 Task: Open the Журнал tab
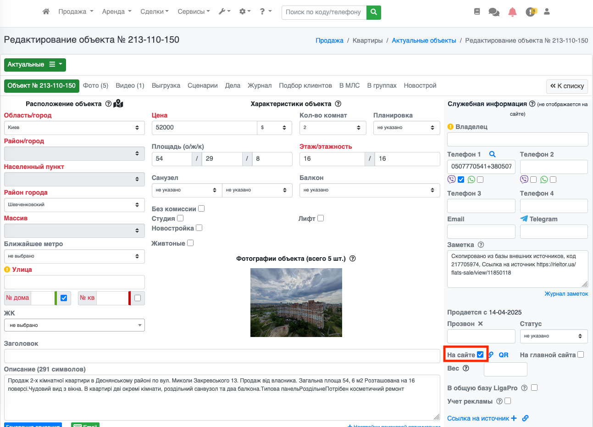click(x=260, y=85)
